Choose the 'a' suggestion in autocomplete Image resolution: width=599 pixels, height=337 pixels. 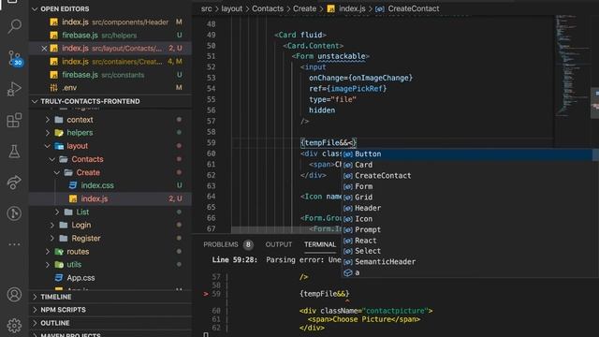pos(470,272)
